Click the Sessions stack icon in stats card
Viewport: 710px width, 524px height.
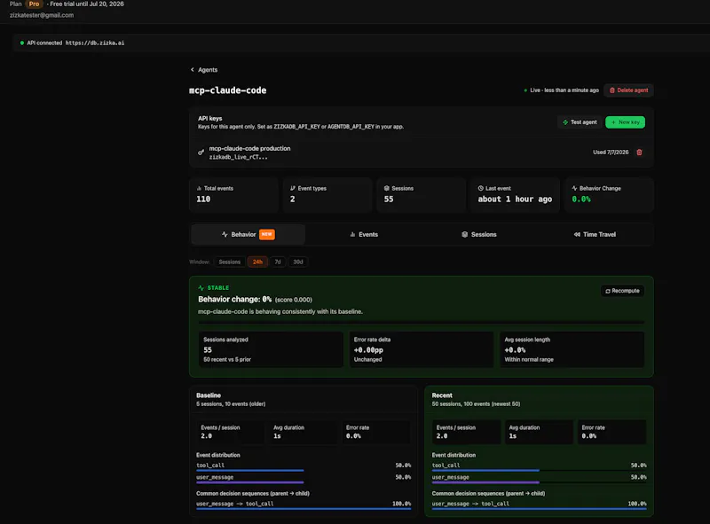(x=387, y=188)
